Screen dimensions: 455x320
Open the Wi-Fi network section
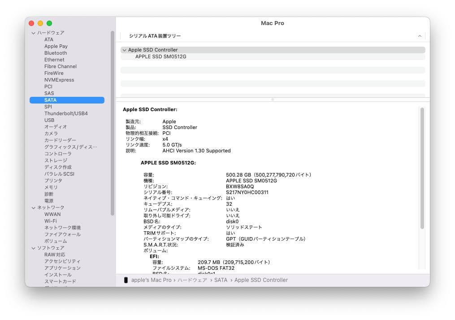tap(51, 221)
